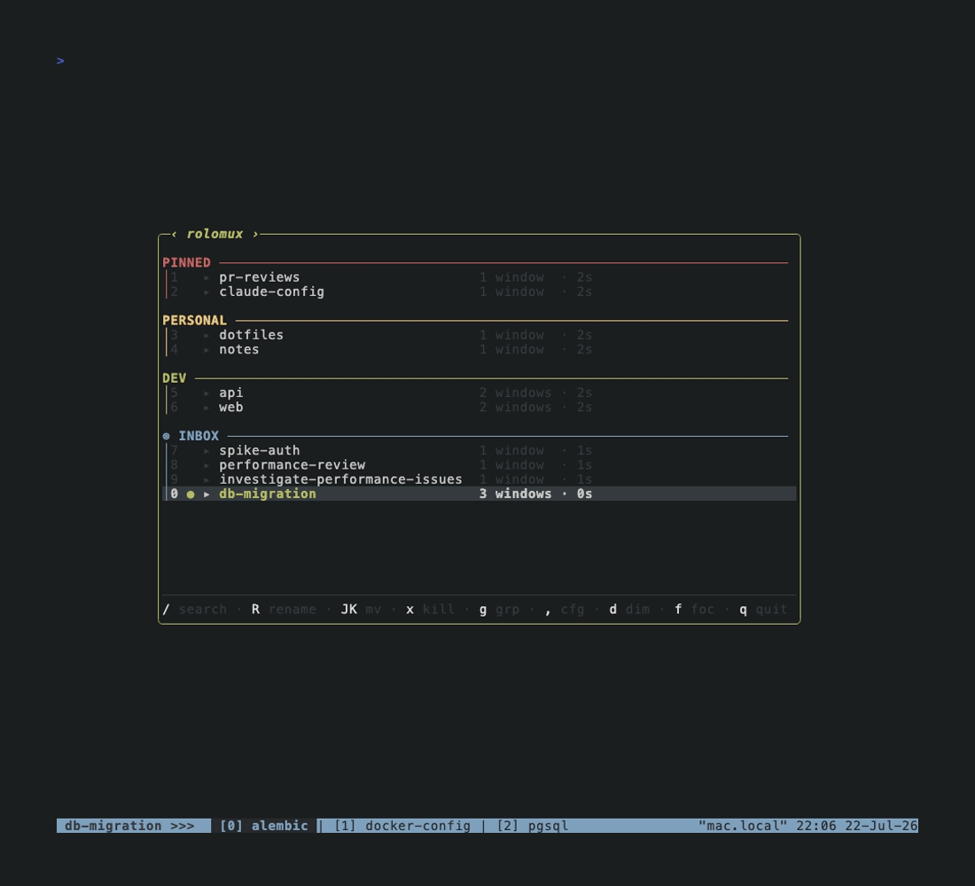Click the cfg shortcut in footer
Screen dimensions: 975x886
click(x=565, y=610)
